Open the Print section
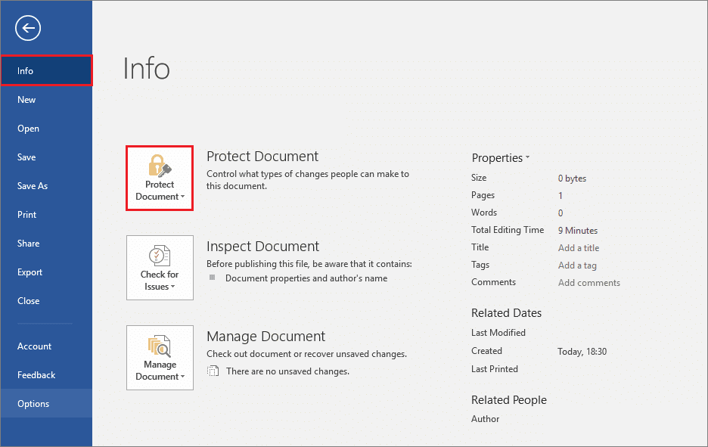Screen dimensions: 708x447 tap(26, 214)
